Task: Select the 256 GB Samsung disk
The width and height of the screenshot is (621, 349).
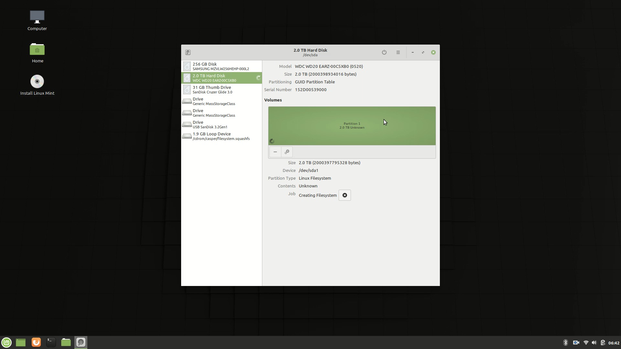Action: click(221, 66)
